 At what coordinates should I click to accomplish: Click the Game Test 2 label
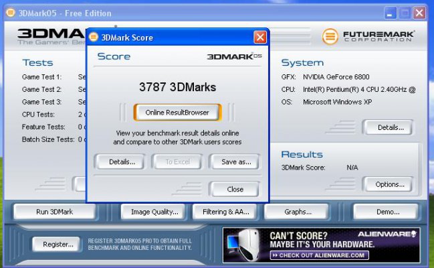pyautogui.click(x=41, y=89)
